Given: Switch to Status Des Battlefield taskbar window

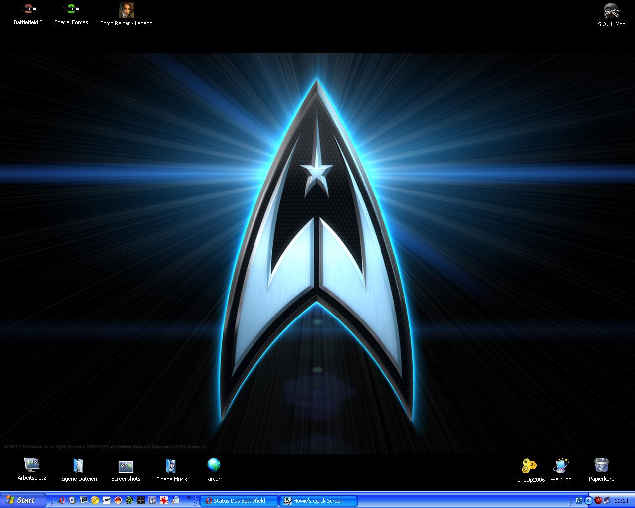Looking at the screenshot, I should [240, 501].
